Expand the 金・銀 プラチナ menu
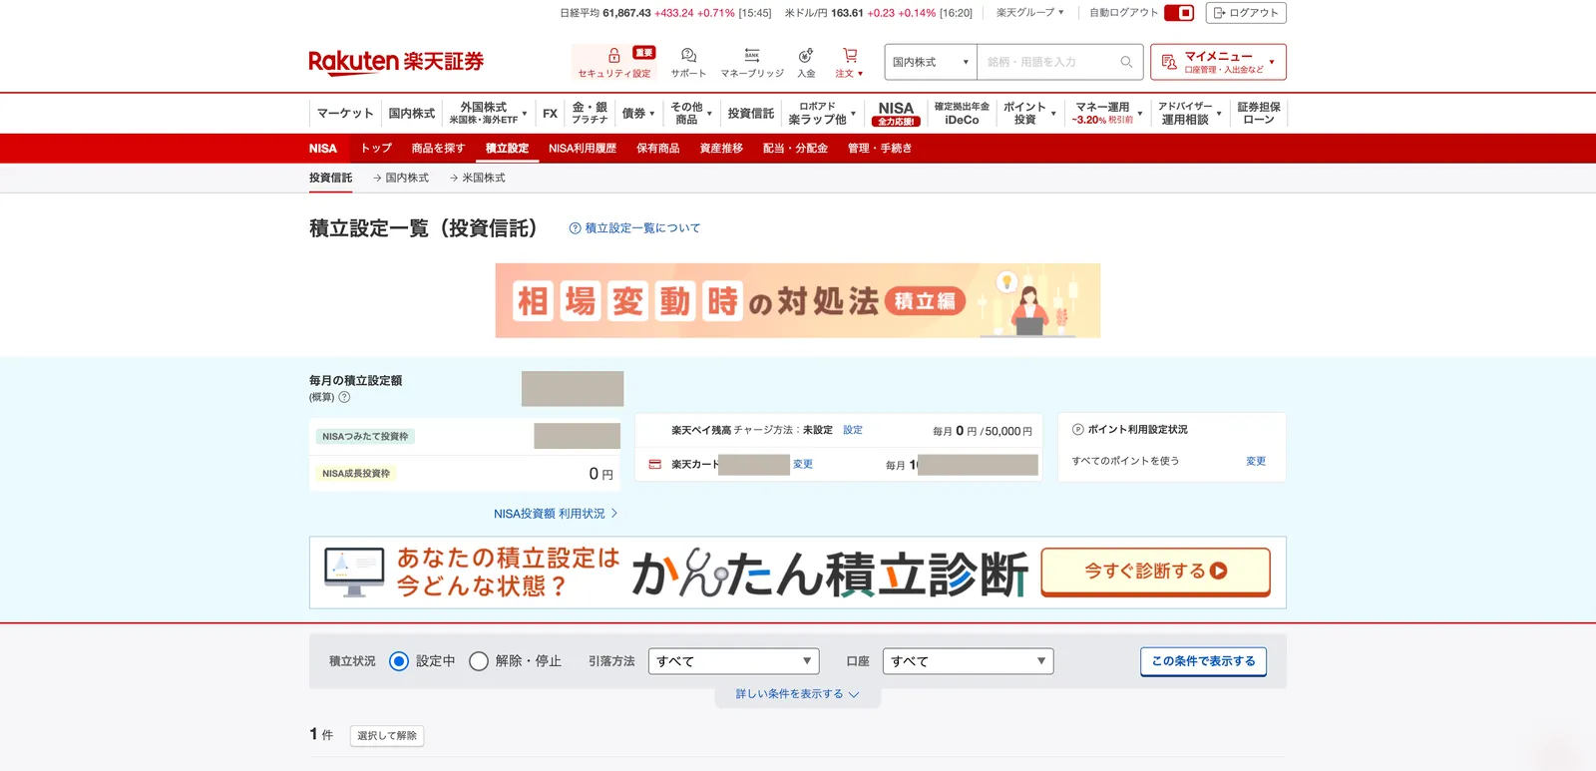The image size is (1596, 771). pos(590,113)
